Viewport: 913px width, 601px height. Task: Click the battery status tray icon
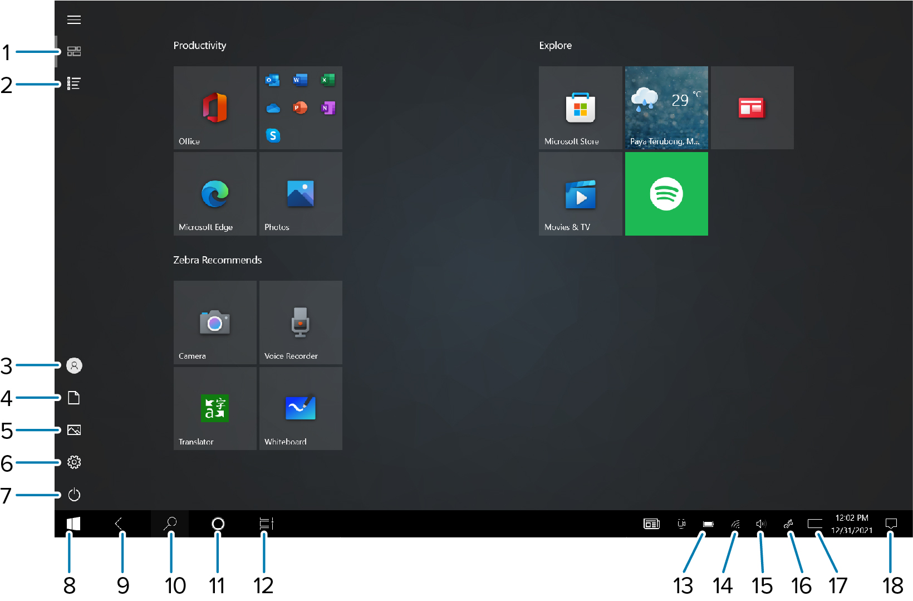[708, 524]
